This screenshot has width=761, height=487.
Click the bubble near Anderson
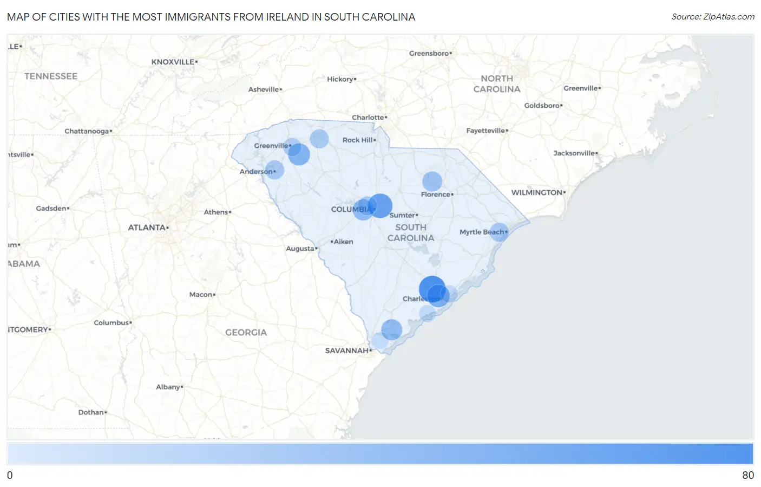[274, 170]
